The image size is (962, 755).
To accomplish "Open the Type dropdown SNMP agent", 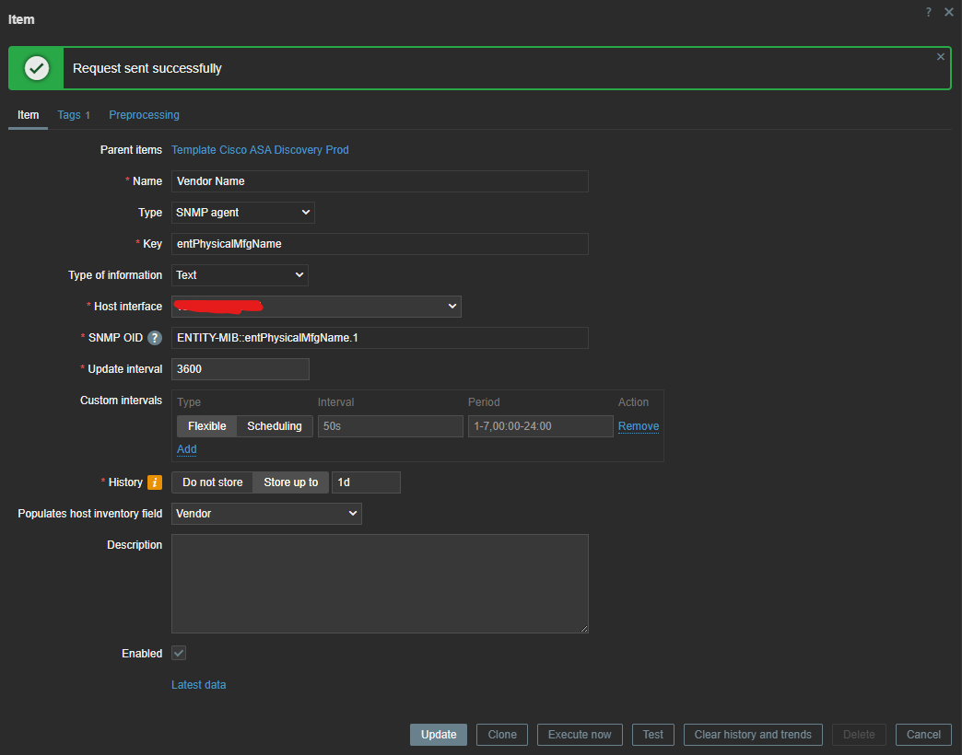I will (242, 213).
